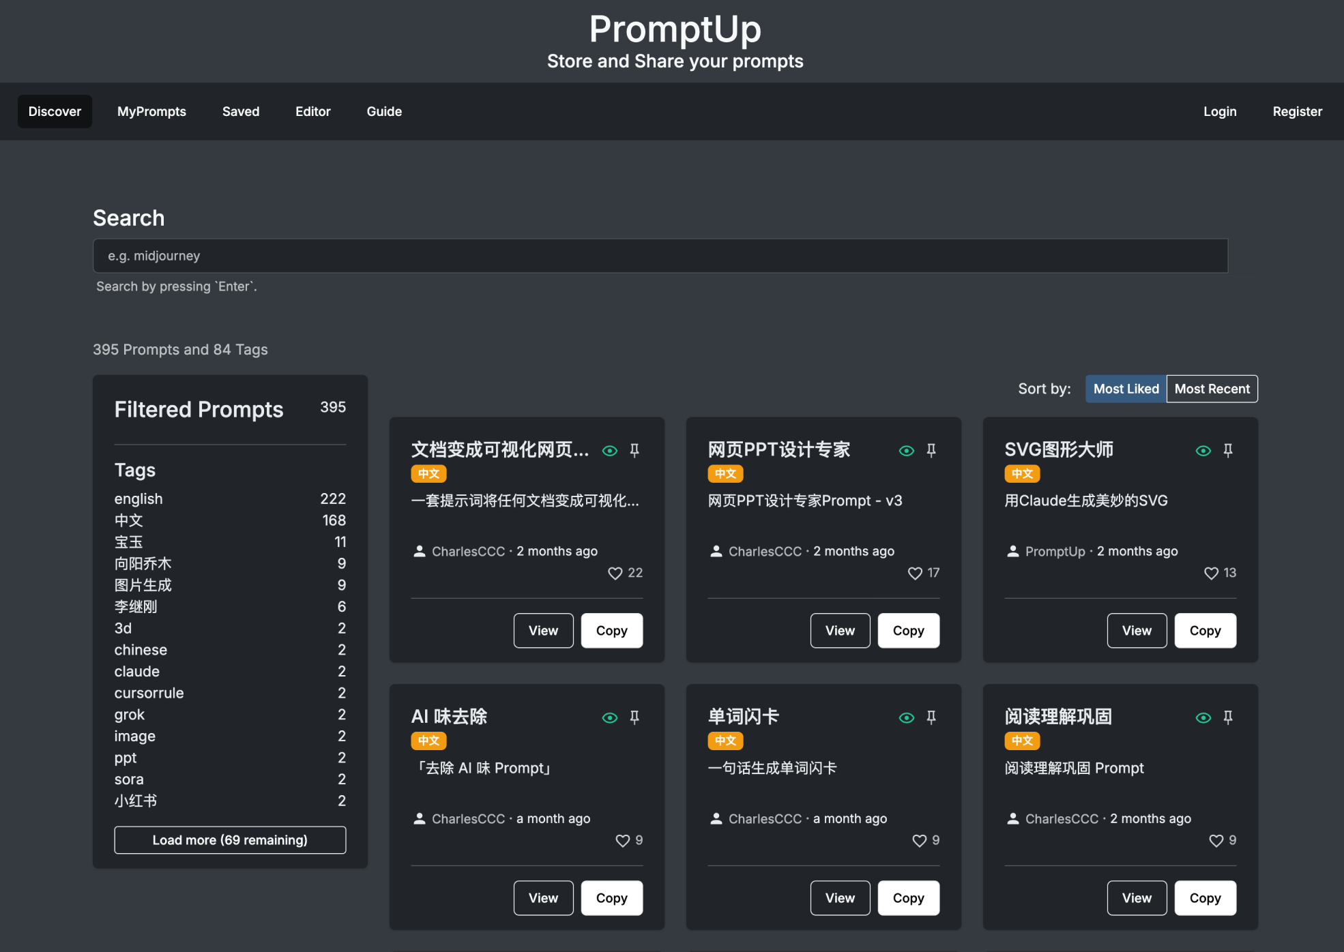The width and height of the screenshot is (1344, 952).
Task: Click the Login link
Action: click(1220, 111)
